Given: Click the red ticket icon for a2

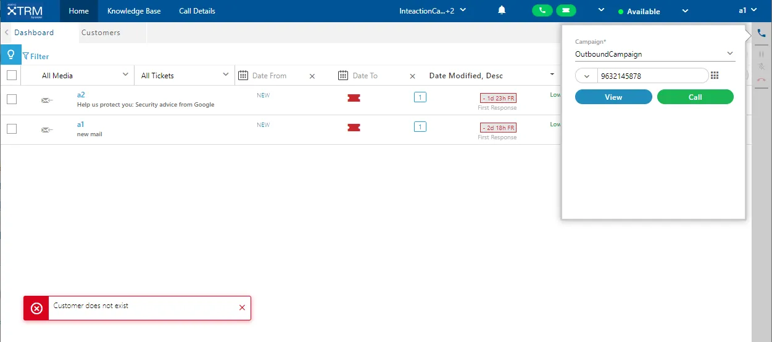Looking at the screenshot, I should coord(354,98).
